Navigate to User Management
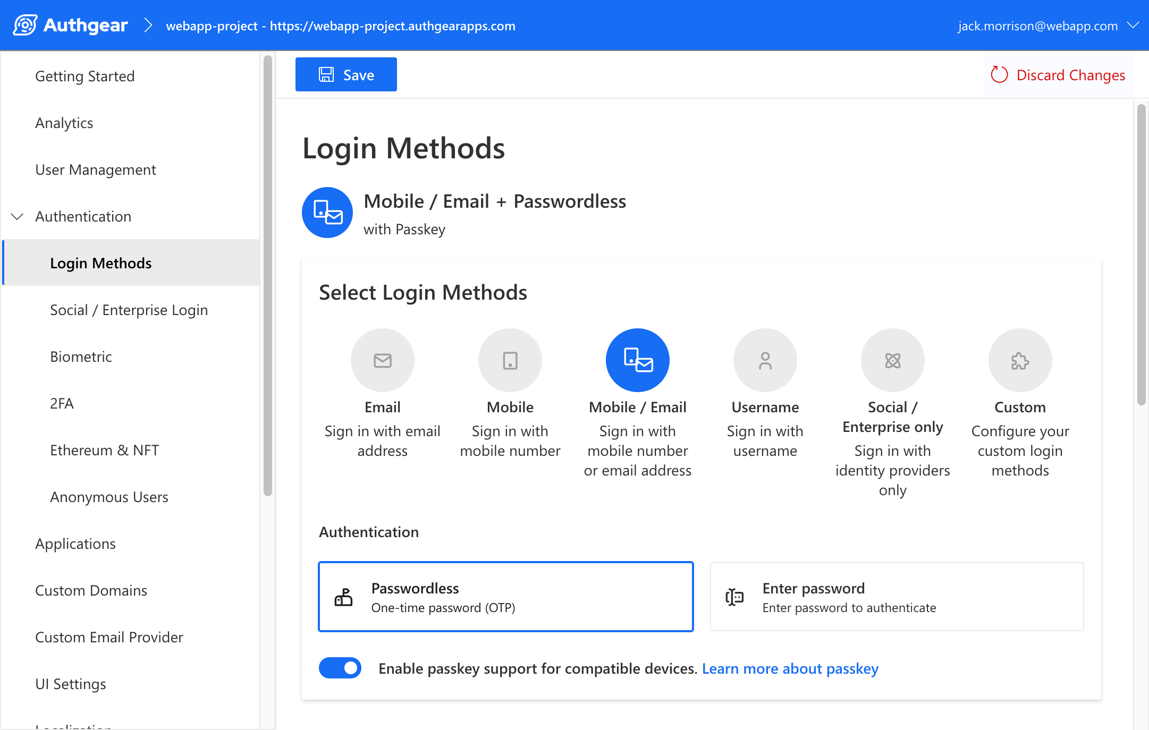1149x730 pixels. pos(96,169)
